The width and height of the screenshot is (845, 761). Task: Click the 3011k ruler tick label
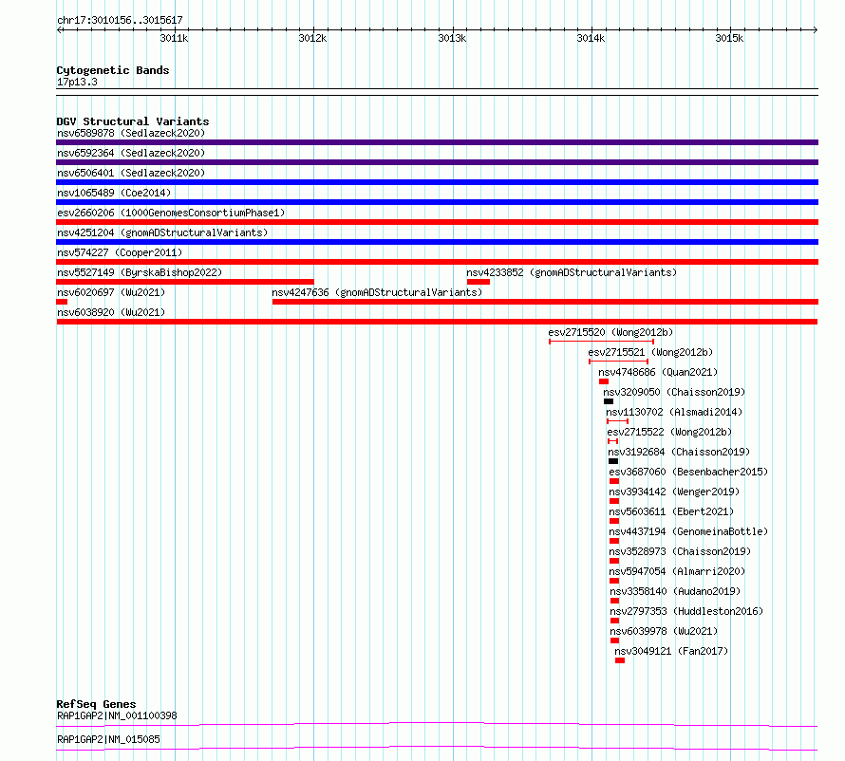[174, 38]
